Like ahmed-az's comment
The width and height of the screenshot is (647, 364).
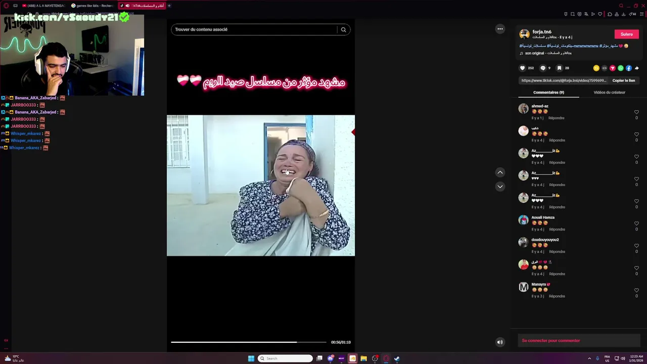(636, 112)
